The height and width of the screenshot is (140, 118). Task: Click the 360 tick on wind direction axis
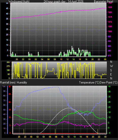pos(8,62)
